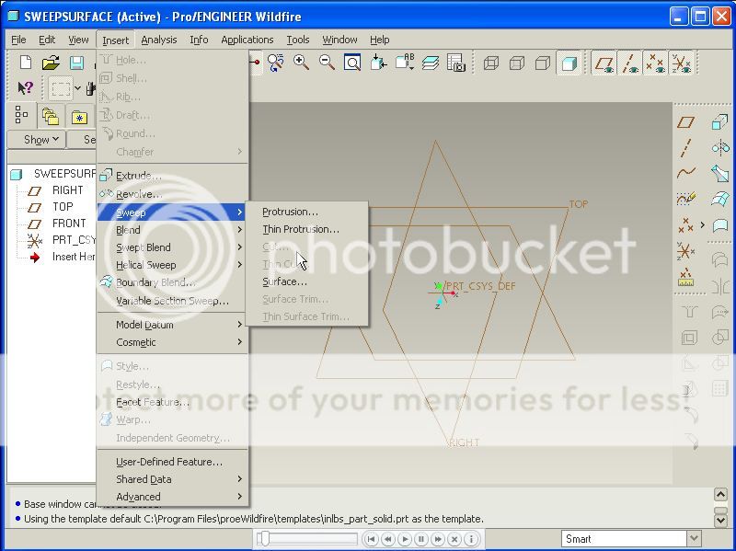This screenshot has width=736, height=551.
Task: Select Surface... in the Sweep submenu
Action: (284, 281)
